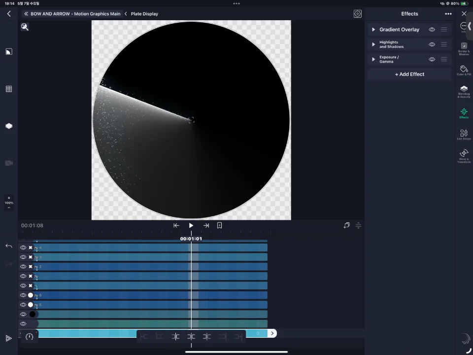Viewport: 473px width, 355px height.
Task: Switch to Color & Fill tab
Action: point(464,71)
